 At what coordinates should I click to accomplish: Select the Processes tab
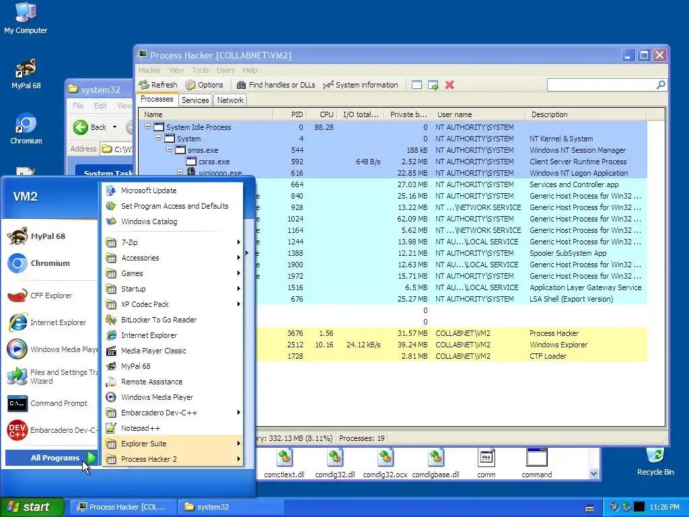click(x=157, y=100)
